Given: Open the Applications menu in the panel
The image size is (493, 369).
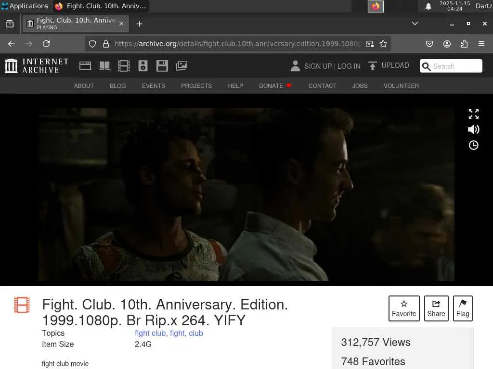Looking at the screenshot, I should tap(26, 6).
